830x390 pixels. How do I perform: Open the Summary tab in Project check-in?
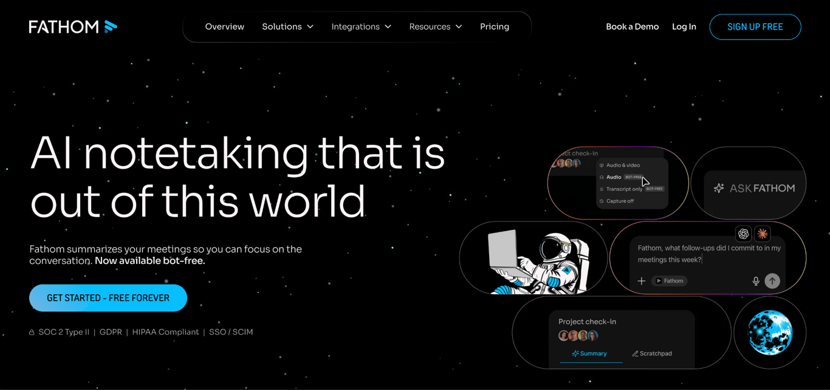589,354
